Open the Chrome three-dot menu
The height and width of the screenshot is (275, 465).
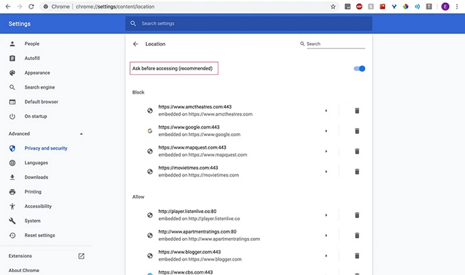pos(457,6)
